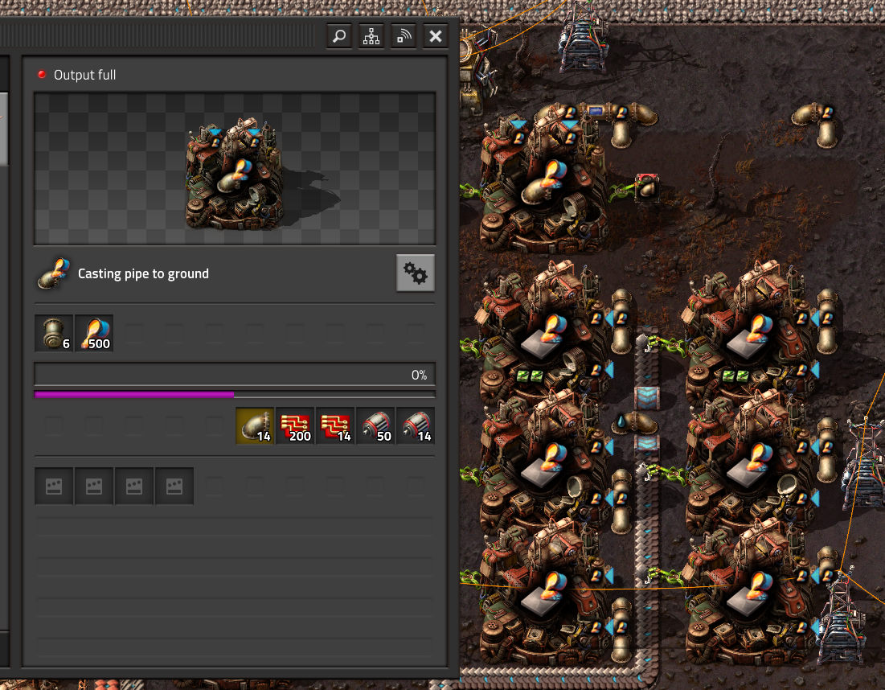
Task: Pick up the advanced circuit stack of 200
Action: (295, 425)
